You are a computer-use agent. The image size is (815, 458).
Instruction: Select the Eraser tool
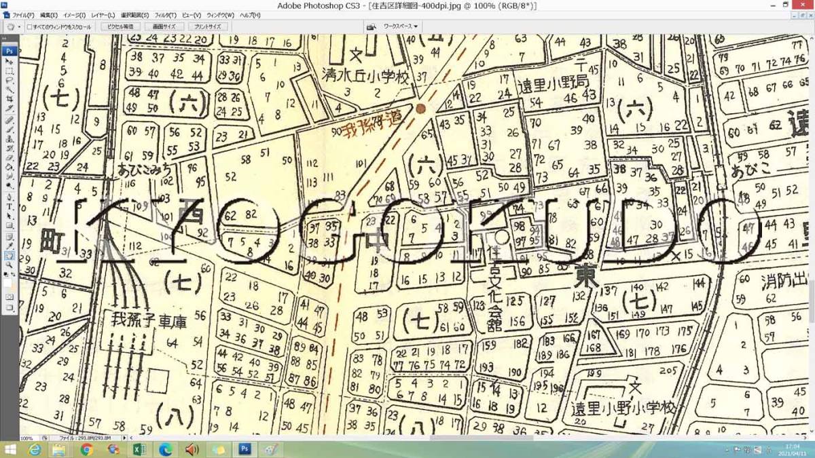click(10, 157)
